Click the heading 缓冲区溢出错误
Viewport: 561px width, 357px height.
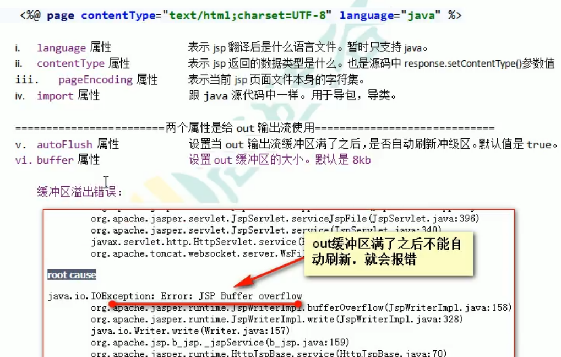(79, 192)
